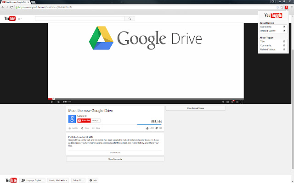Click the captions icon in the player controls
Viewport: 294px width, 183px height.
(x=228, y=102)
